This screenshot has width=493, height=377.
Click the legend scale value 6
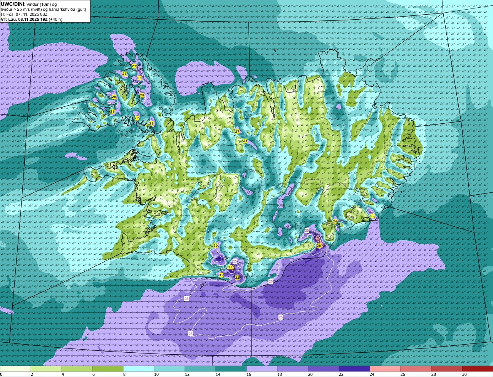(93, 374)
